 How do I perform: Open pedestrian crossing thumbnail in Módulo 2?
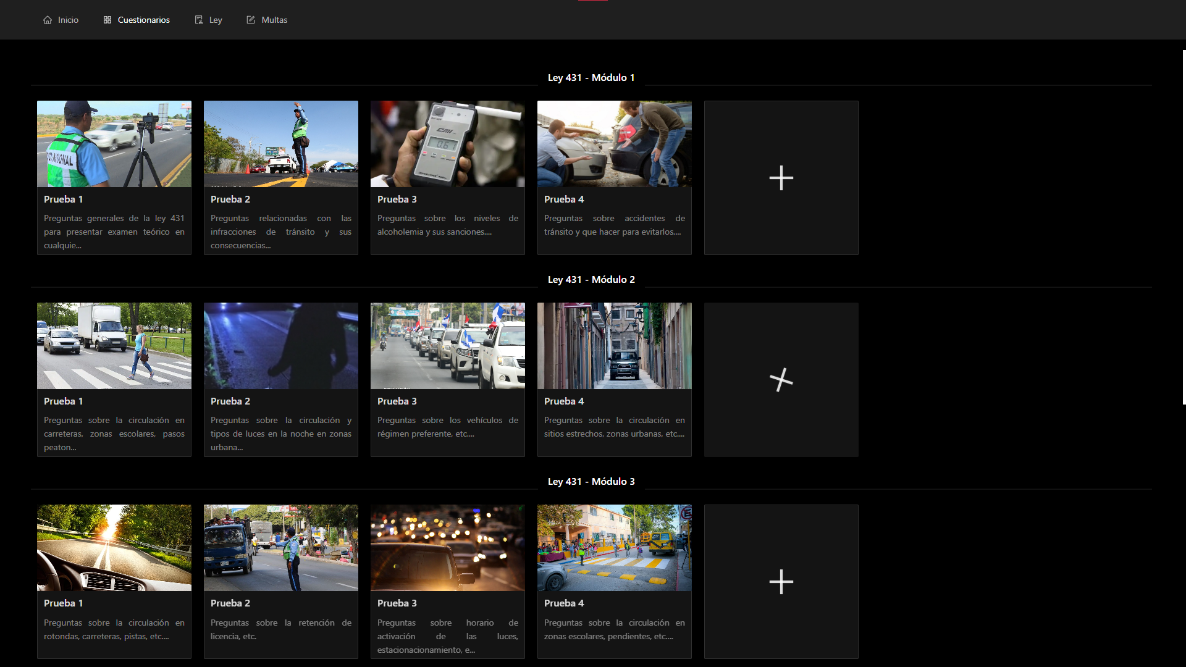[114, 346]
